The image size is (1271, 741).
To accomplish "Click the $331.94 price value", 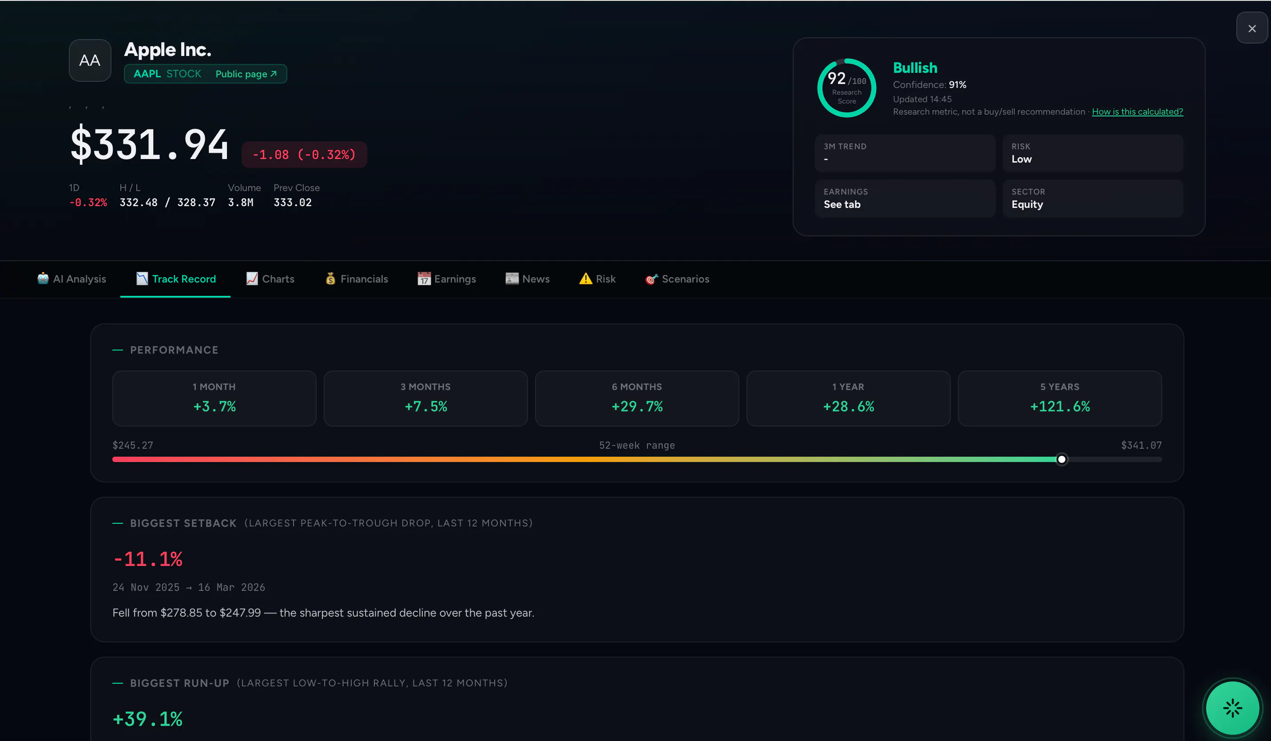I will (149, 145).
